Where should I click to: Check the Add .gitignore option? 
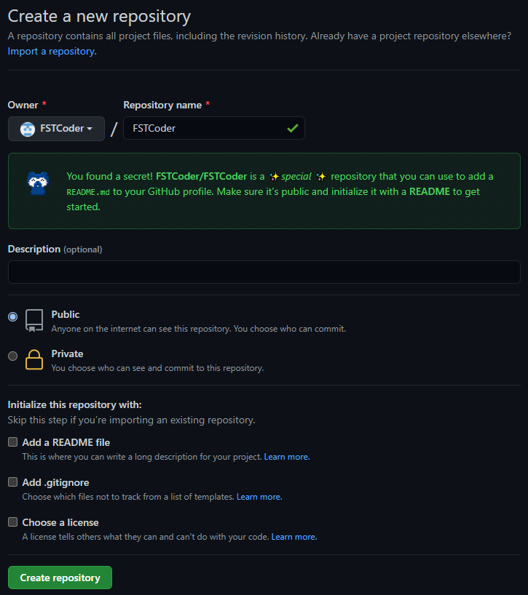(13, 482)
